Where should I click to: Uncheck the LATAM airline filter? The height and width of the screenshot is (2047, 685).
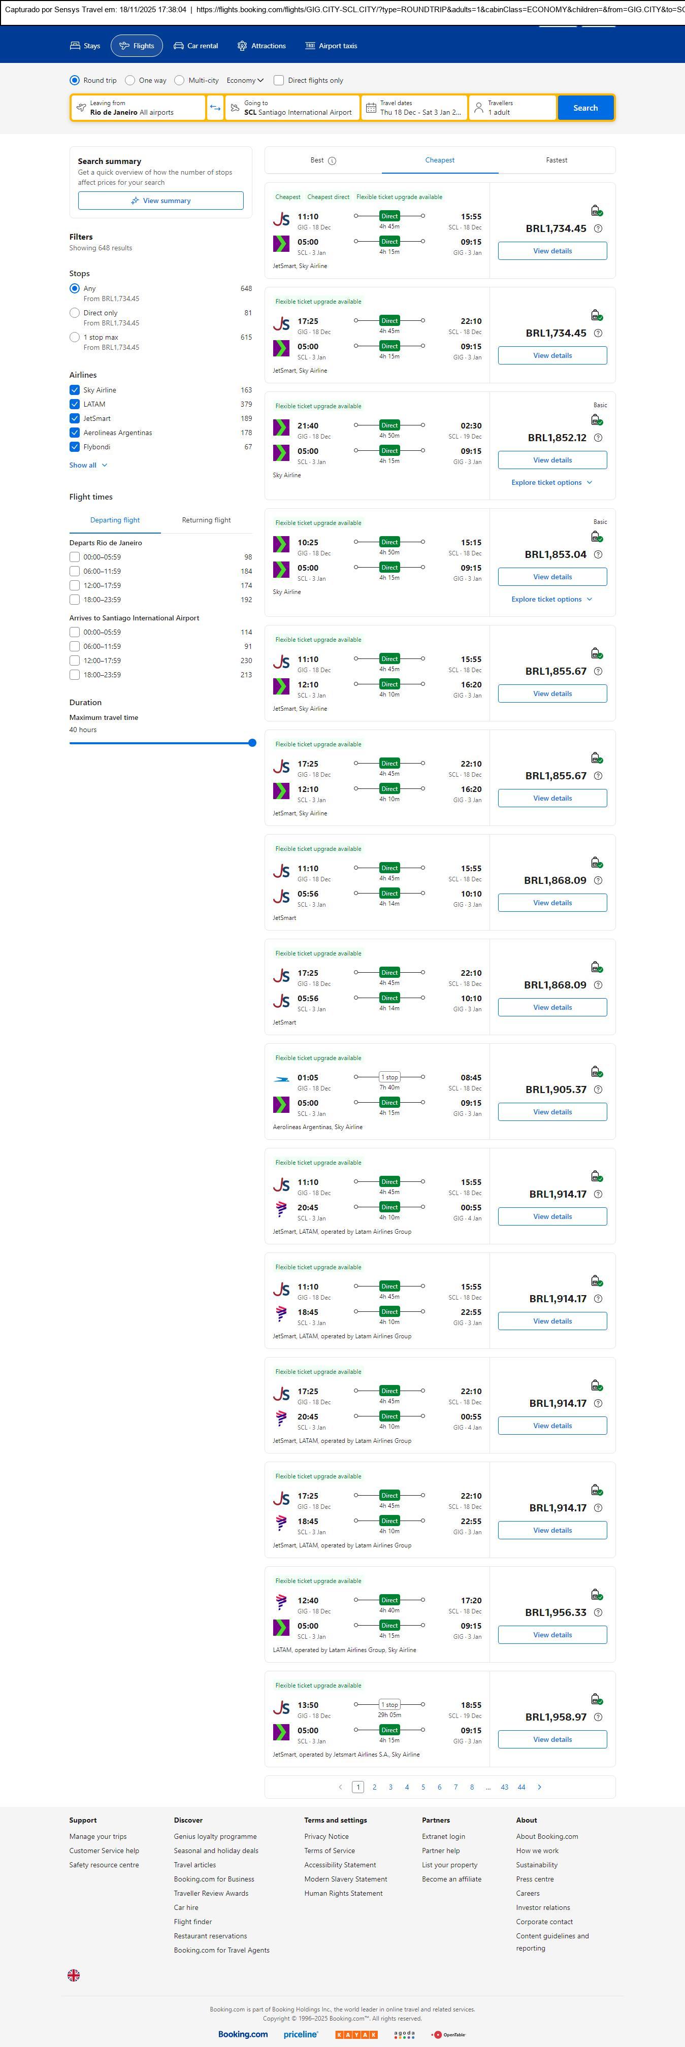tap(75, 405)
